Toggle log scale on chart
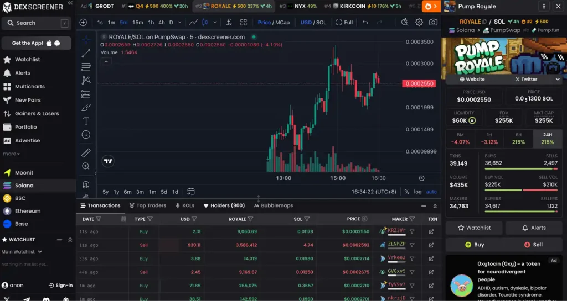 (x=417, y=192)
